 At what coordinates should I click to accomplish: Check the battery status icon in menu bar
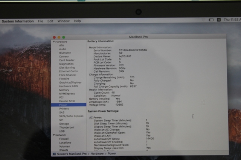coord(211,20)
